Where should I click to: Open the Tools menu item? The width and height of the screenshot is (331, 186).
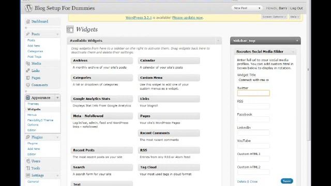[36, 168]
